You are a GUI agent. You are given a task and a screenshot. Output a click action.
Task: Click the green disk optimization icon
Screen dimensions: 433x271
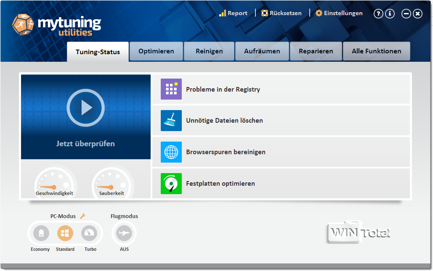pos(171,184)
